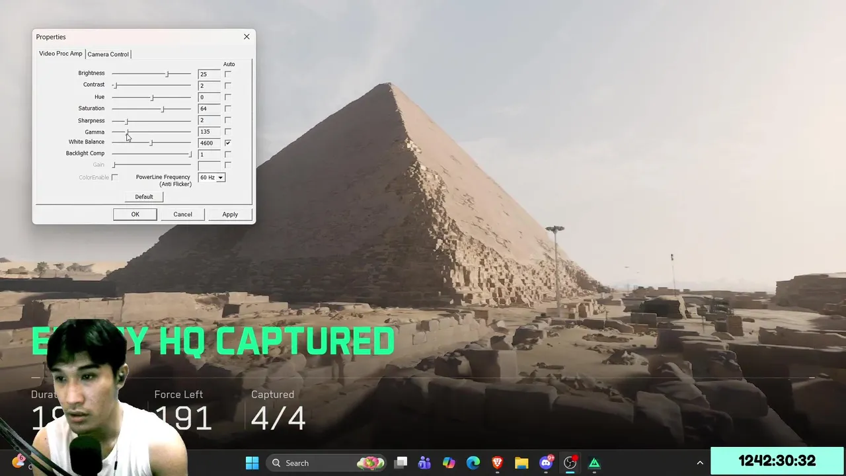Open the green triangle app on taskbar
846x476 pixels.
coord(594,463)
